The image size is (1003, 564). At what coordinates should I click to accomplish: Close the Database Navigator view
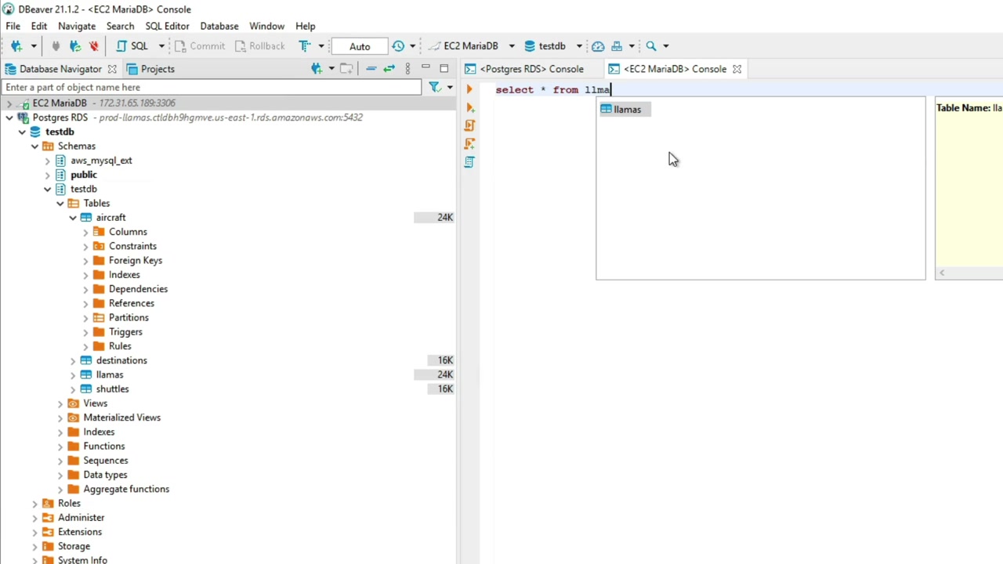(x=112, y=69)
